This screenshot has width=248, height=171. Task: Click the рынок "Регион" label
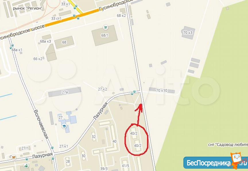[28, 8]
